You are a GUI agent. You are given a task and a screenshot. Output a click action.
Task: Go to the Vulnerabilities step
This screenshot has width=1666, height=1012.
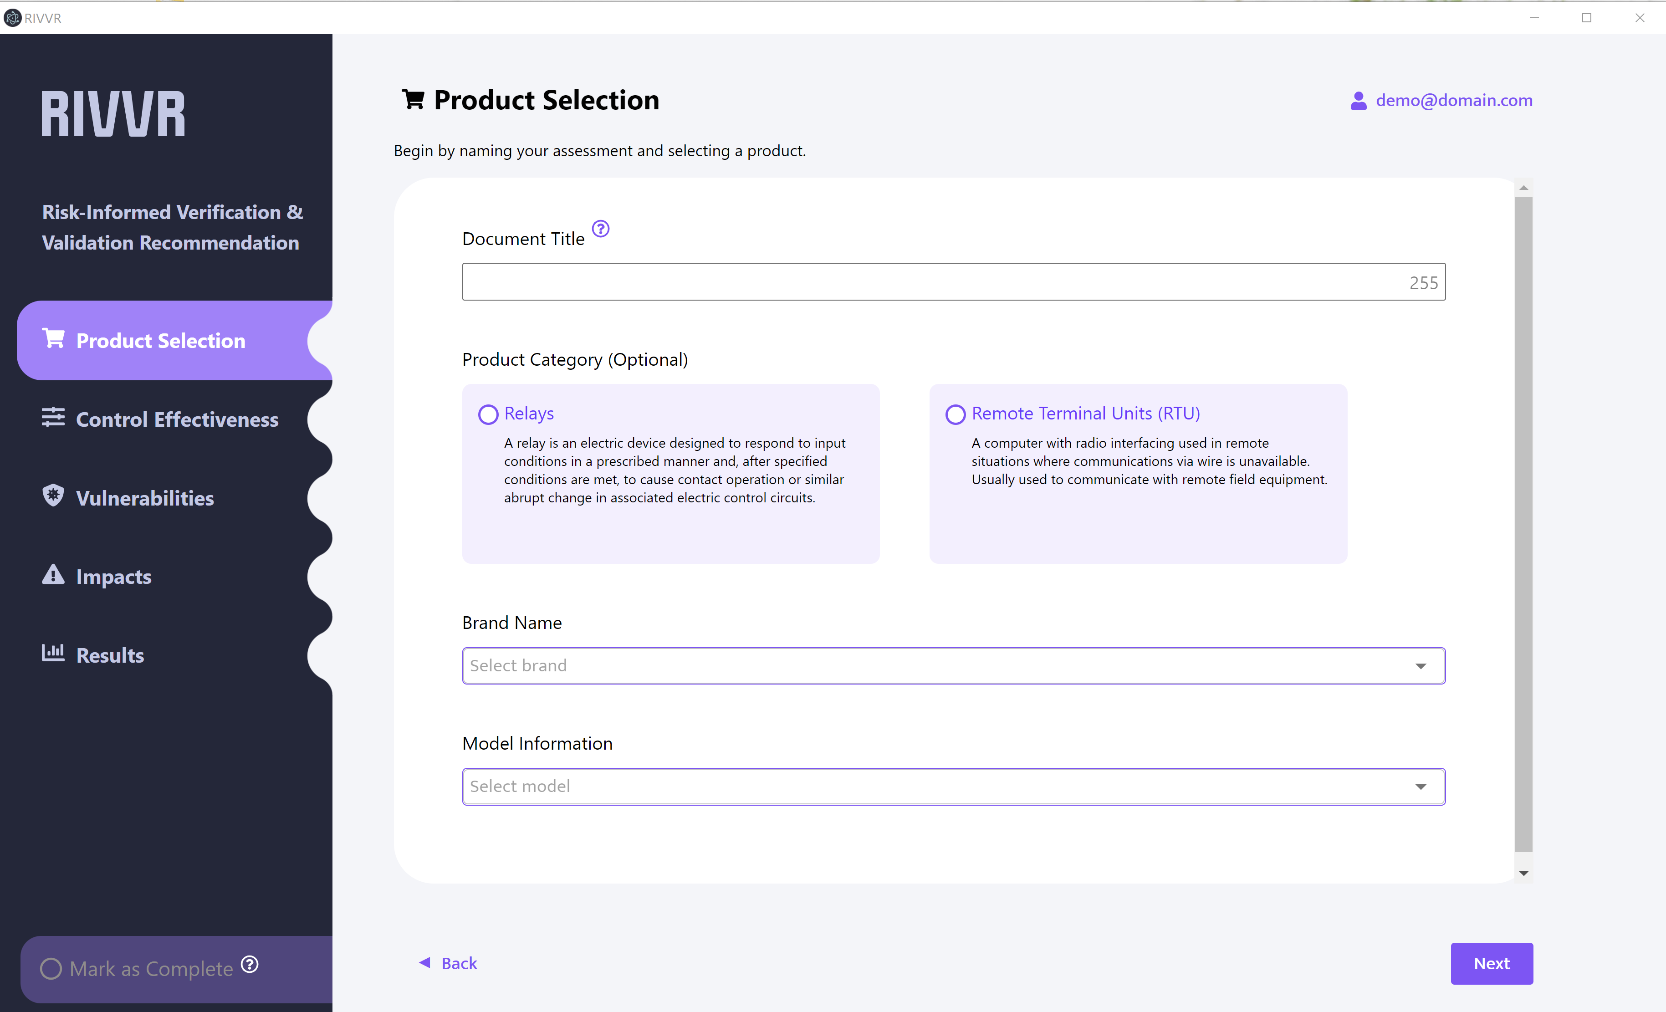pyautogui.click(x=174, y=498)
